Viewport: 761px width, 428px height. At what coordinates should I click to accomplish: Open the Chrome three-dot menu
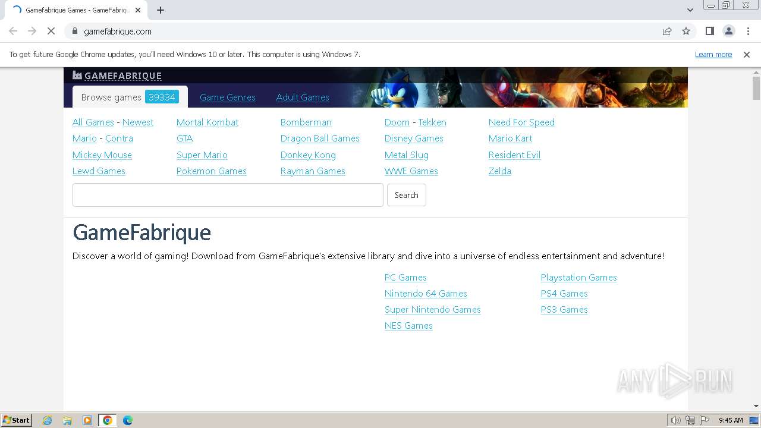tap(748, 31)
